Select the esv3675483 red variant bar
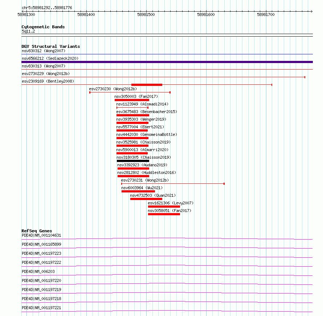Image resolution: width=323 pixels, height=316 pixels. (x=133, y=115)
